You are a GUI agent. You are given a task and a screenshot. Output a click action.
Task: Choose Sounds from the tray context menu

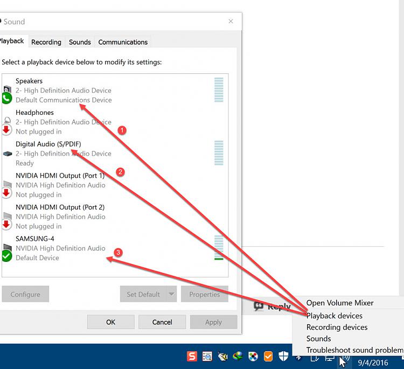(x=318, y=338)
